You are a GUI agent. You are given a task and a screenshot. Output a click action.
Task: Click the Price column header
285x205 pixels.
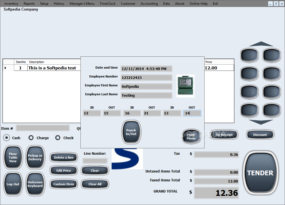[x=219, y=62]
